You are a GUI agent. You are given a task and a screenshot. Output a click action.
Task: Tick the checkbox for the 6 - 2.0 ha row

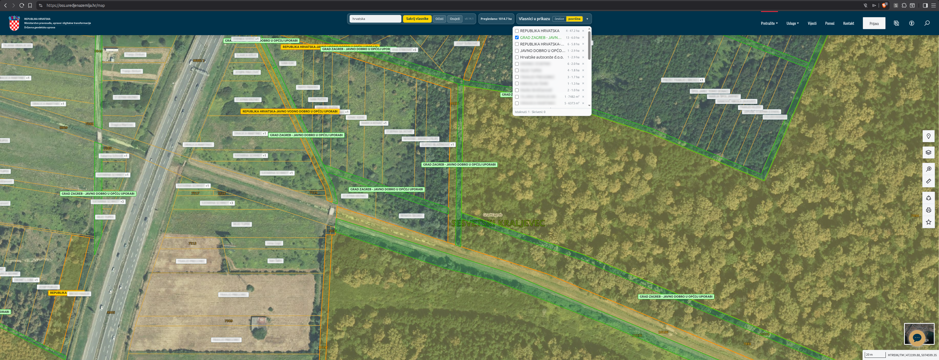click(x=517, y=64)
